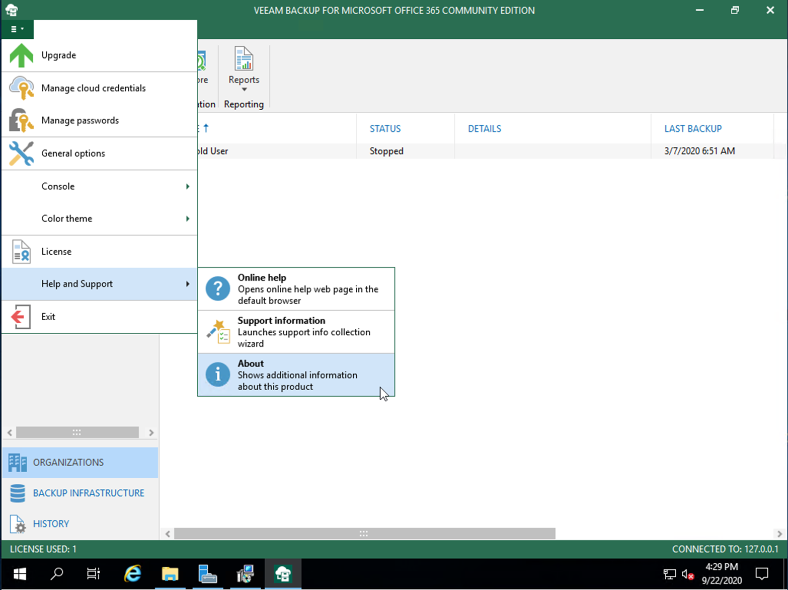
Task: Open Manage cloud credentials
Action: [x=100, y=88]
